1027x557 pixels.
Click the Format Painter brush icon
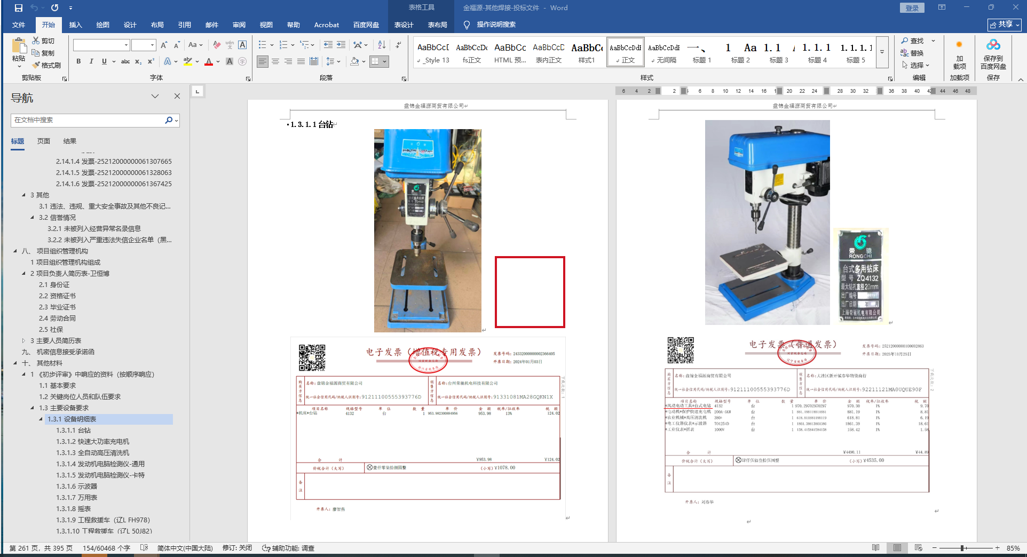36,65
